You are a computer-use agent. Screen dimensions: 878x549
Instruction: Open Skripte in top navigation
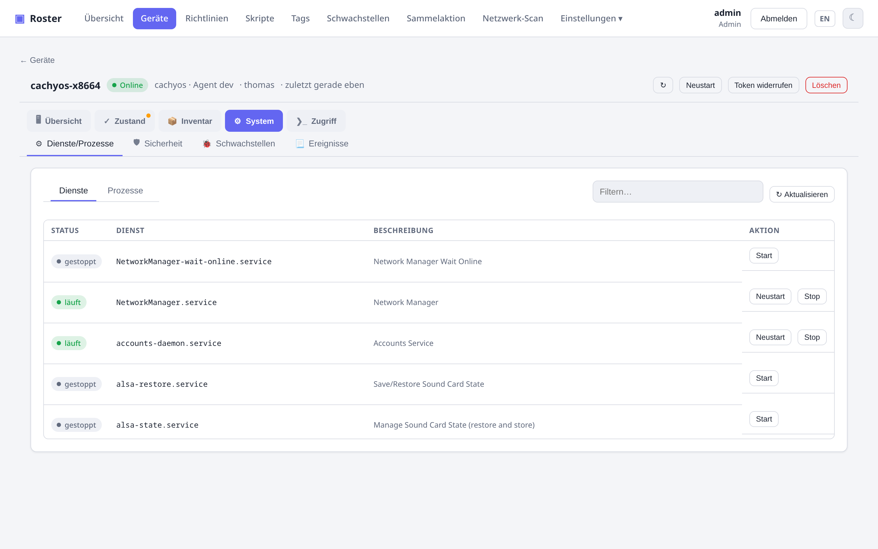260,19
